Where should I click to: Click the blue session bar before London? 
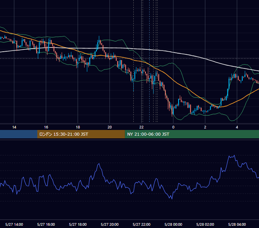19,134
